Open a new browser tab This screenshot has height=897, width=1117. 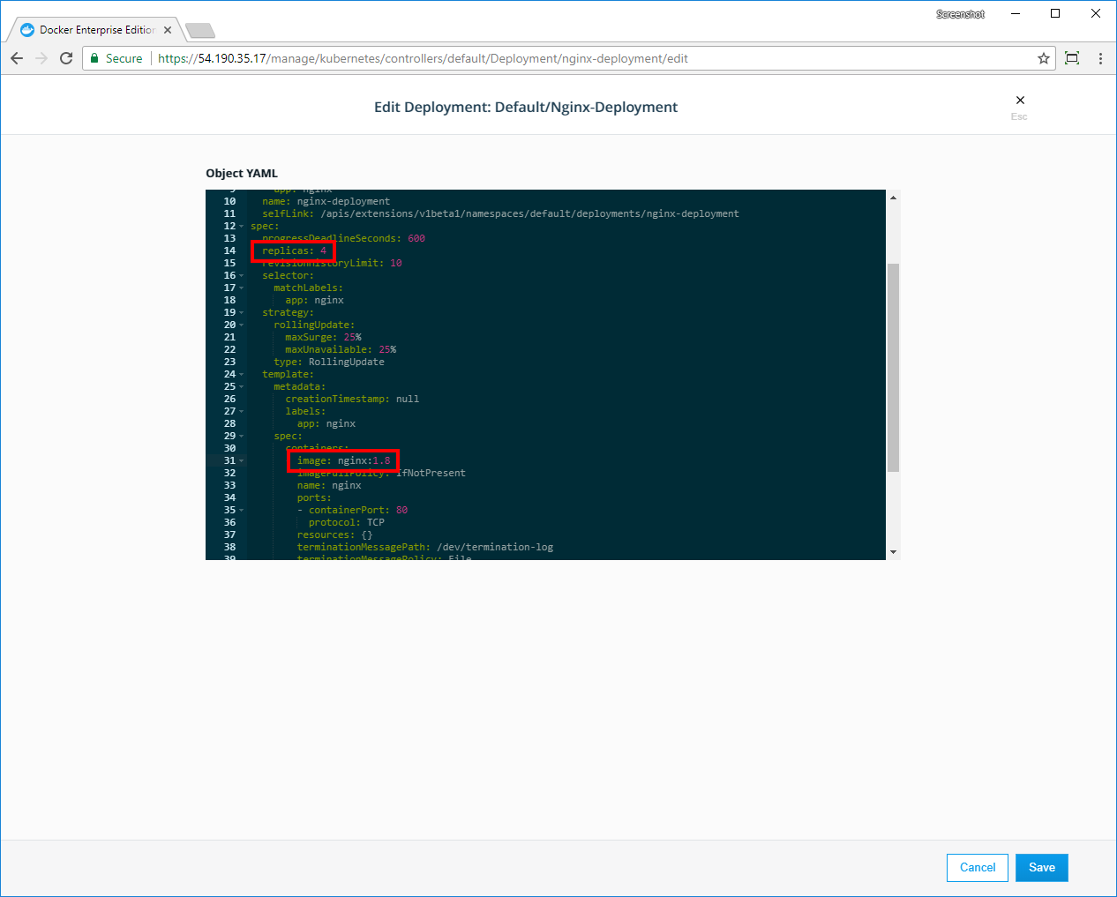click(x=201, y=31)
